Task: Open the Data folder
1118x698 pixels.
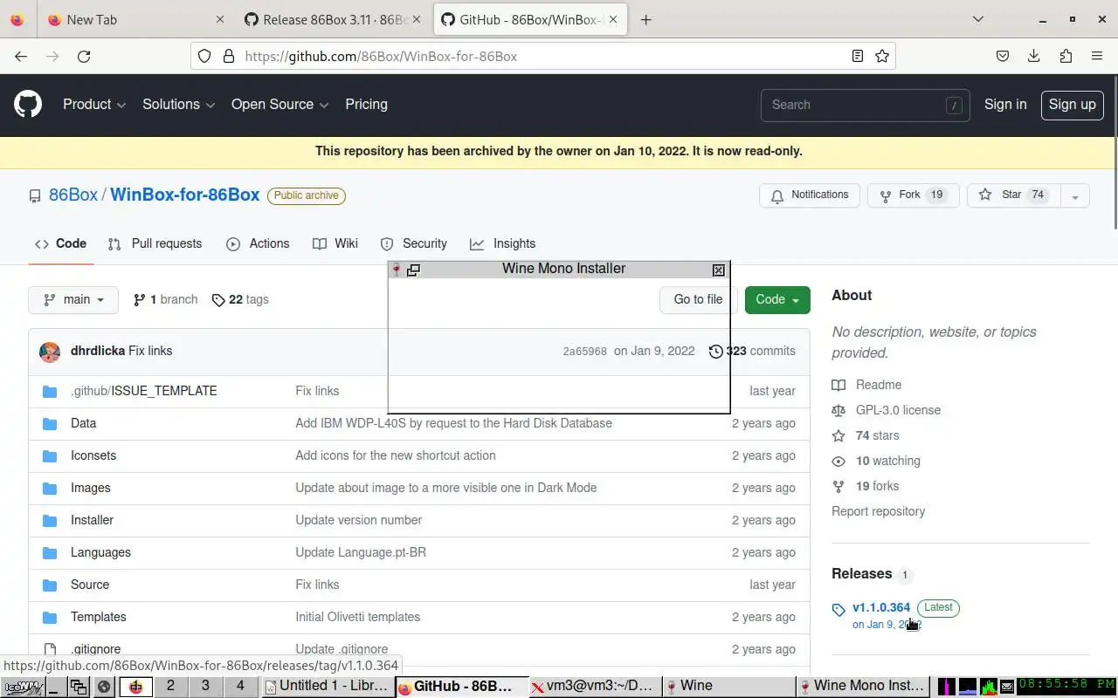Action: tap(83, 423)
